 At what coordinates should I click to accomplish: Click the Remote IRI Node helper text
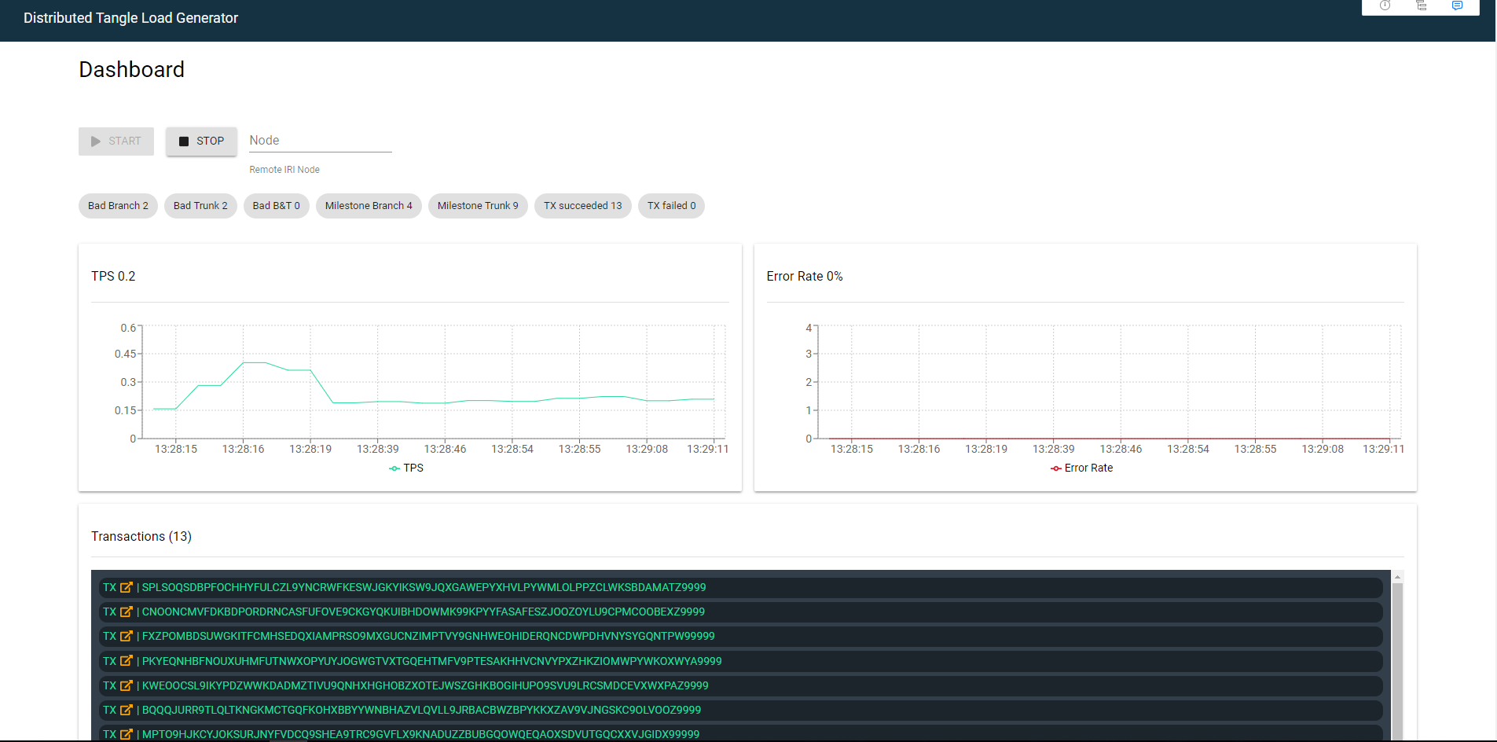[x=284, y=170]
